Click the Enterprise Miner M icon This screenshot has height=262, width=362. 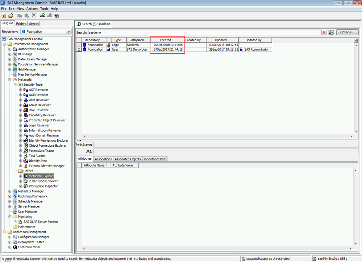pos(15,247)
